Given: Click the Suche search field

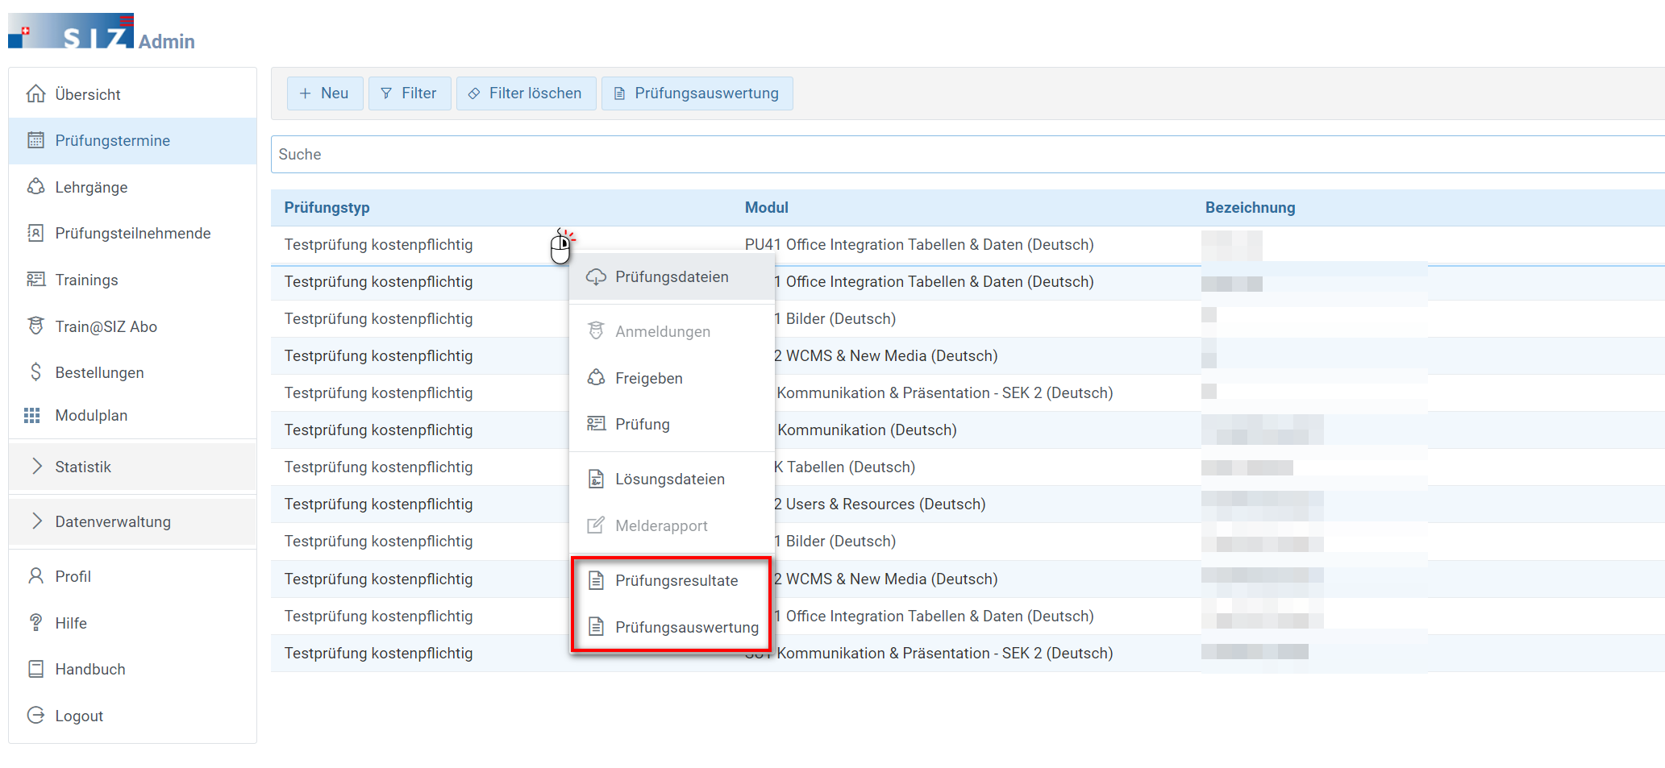Looking at the screenshot, I should pos(968,154).
